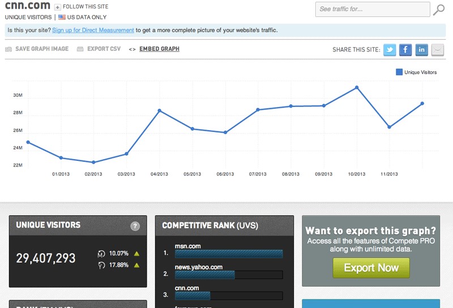Image resolution: width=453 pixels, height=308 pixels.
Task: Open news.yahoo.com in competitive rank list
Action: point(198,267)
